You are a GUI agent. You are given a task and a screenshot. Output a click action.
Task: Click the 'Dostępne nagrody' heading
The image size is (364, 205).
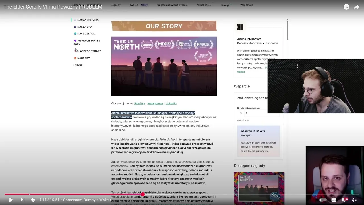click(249, 166)
